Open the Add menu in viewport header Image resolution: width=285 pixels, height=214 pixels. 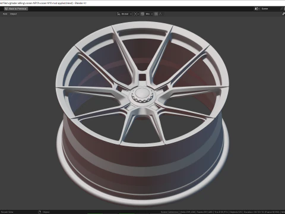tap(5, 14)
